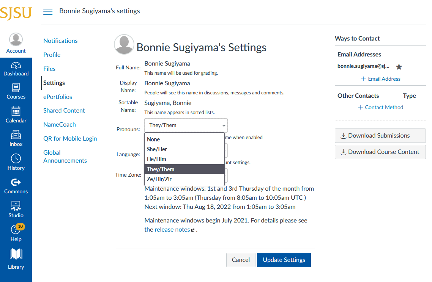Click the Update Settings button
Screen dimensions: 432x282
tap(284, 260)
